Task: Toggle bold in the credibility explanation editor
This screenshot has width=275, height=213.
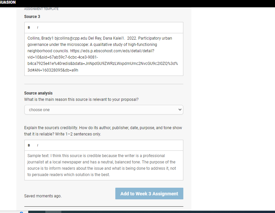Action: 29,145
